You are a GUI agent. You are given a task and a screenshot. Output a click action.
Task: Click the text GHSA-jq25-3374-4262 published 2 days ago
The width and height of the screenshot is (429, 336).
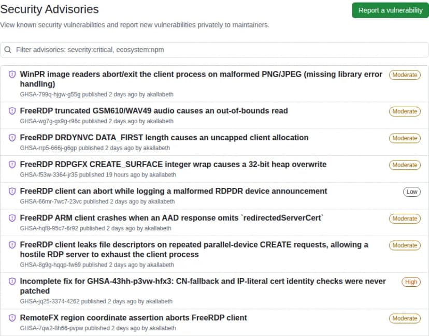pyautogui.click(x=78, y=301)
